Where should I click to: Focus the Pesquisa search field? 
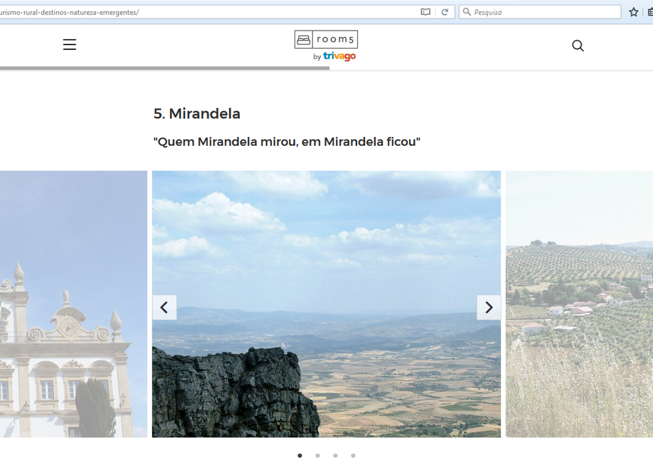coord(540,12)
